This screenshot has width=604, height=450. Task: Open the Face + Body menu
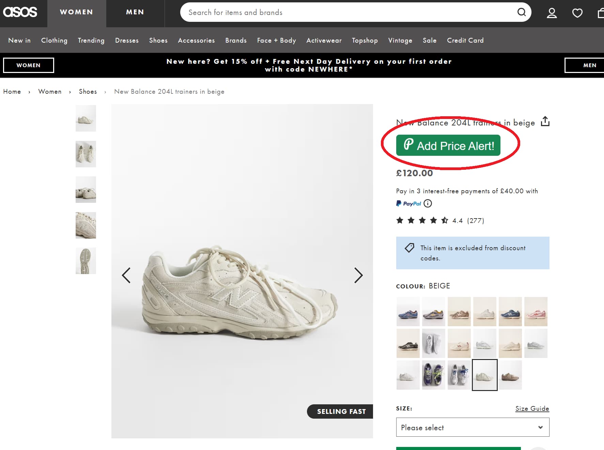pos(276,40)
